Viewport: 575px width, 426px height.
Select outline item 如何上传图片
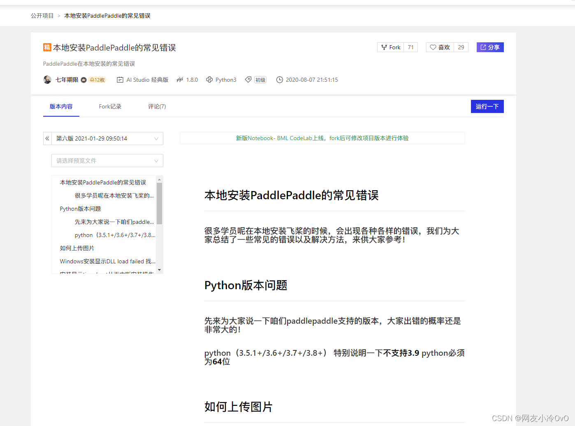click(x=77, y=248)
